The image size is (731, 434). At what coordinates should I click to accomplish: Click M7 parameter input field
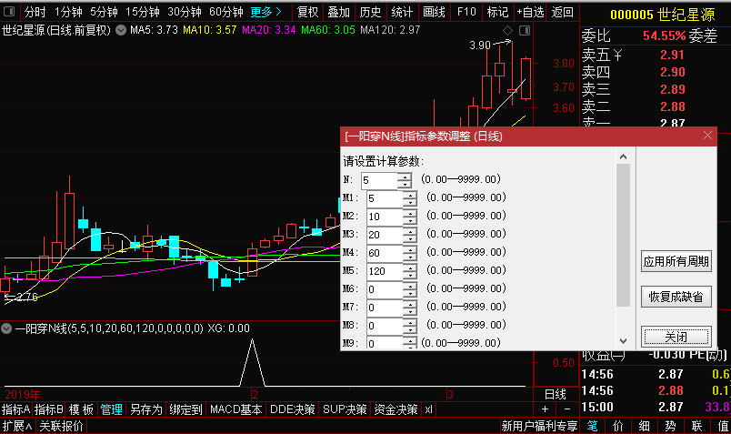pyautogui.click(x=386, y=308)
